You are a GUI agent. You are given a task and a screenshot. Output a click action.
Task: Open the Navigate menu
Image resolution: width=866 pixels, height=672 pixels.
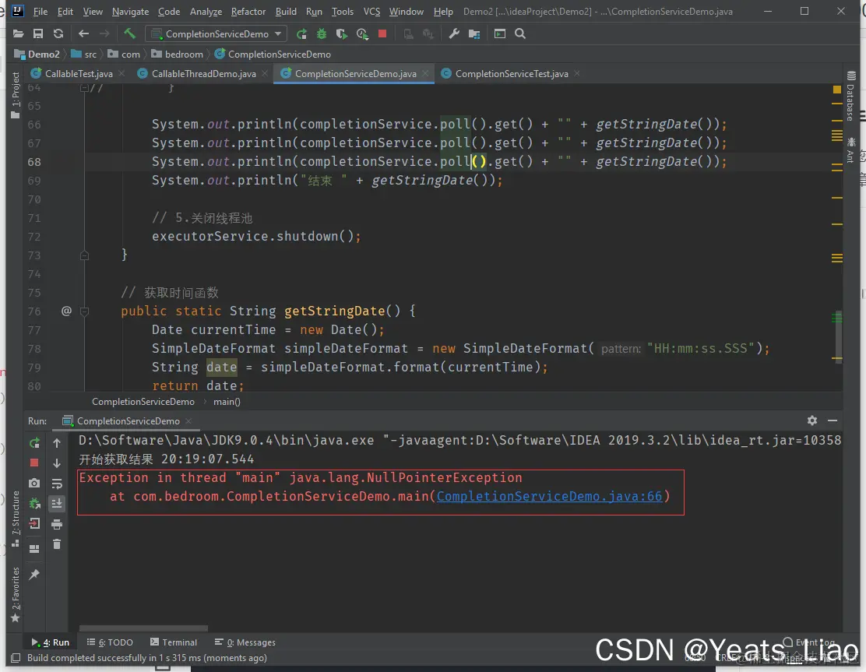pos(130,11)
